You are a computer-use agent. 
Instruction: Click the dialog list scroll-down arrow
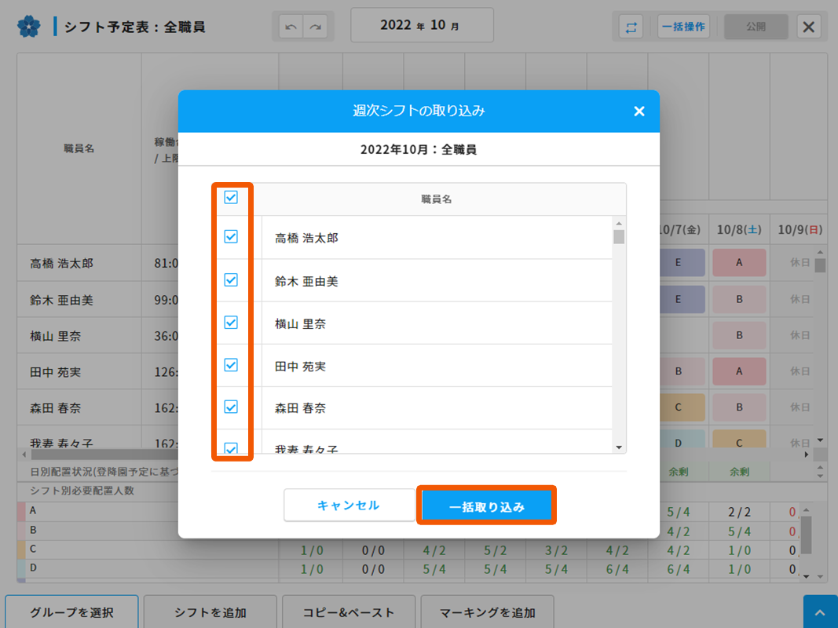pos(619,447)
